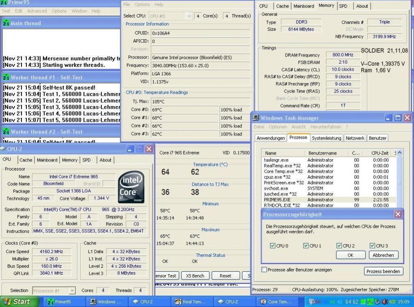Click the process list scrollbar up arrow

[x=399, y=152]
